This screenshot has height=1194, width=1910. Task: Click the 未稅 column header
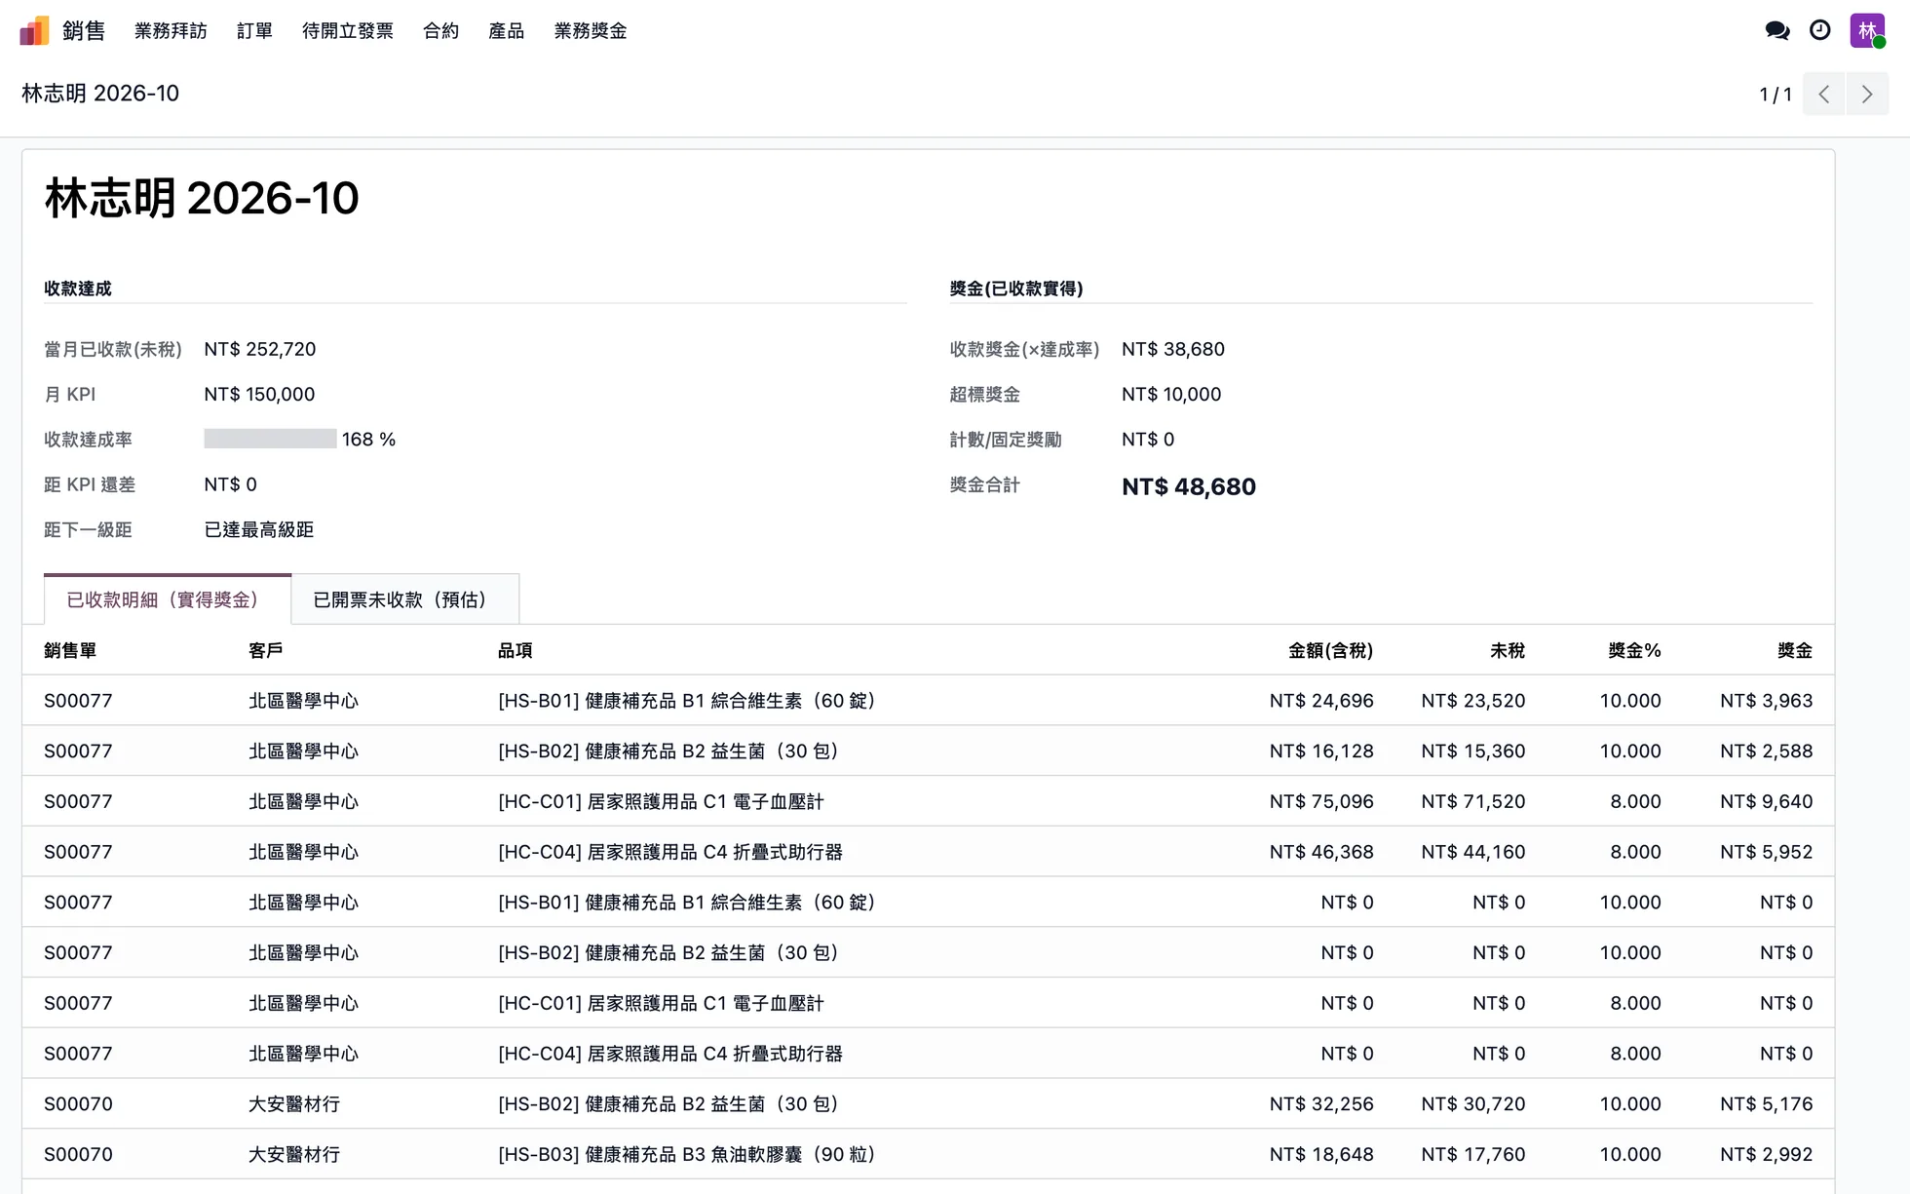point(1508,650)
